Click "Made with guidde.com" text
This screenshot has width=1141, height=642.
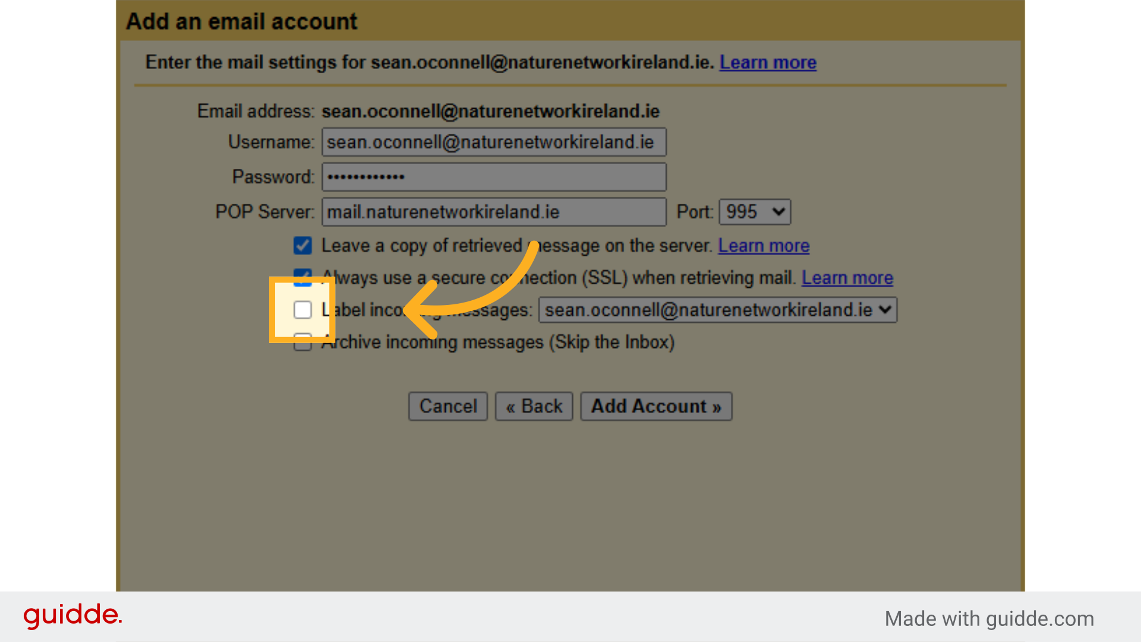coord(988,619)
